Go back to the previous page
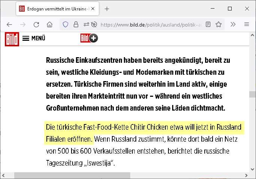This screenshot has height=179, width=256. click(9, 25)
